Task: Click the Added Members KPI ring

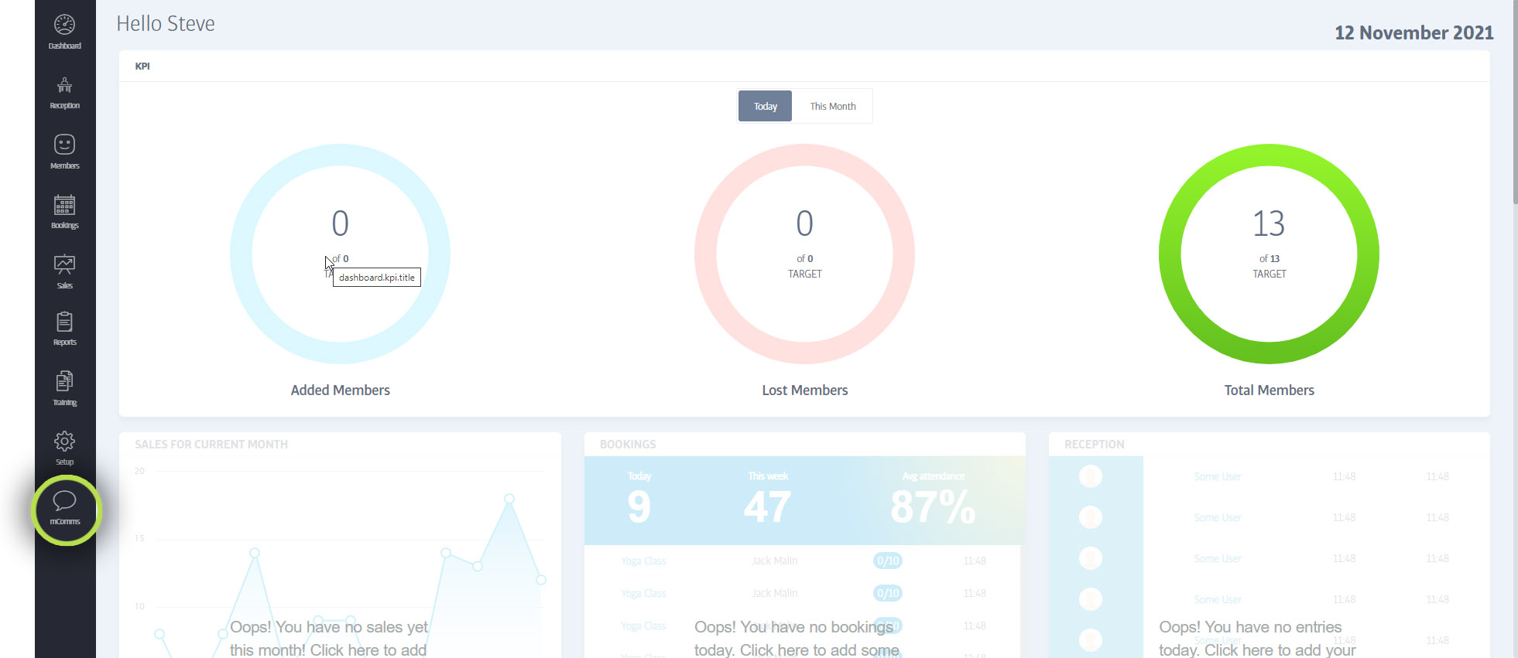Action: (341, 254)
